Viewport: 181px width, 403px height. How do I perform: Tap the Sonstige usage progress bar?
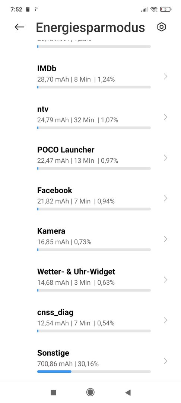click(94, 371)
